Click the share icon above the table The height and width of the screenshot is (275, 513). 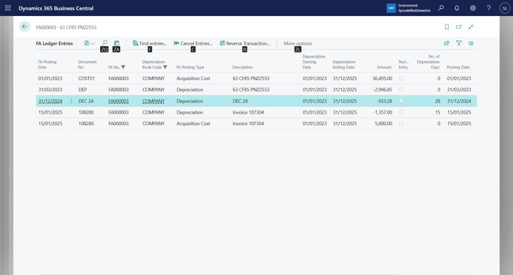pyautogui.click(x=447, y=44)
